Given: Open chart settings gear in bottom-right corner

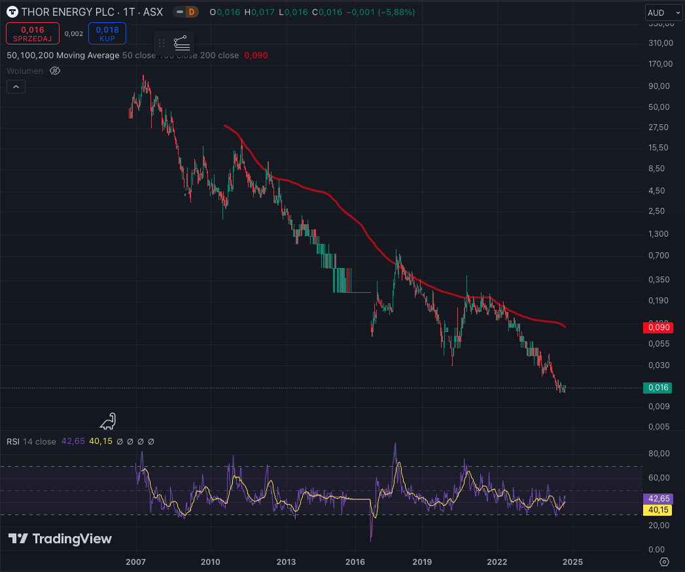Looking at the screenshot, I should click(x=664, y=562).
